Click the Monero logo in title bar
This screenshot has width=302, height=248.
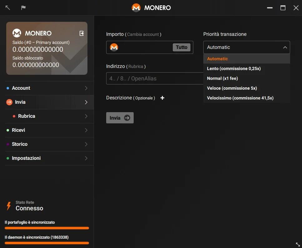point(136,8)
